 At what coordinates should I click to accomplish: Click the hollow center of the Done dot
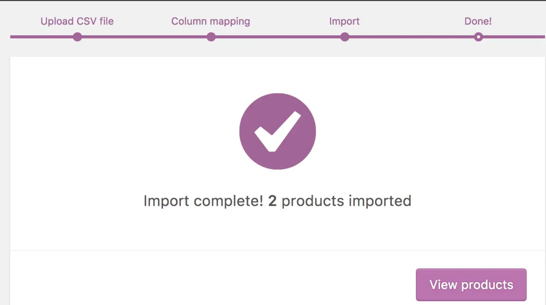[479, 36]
